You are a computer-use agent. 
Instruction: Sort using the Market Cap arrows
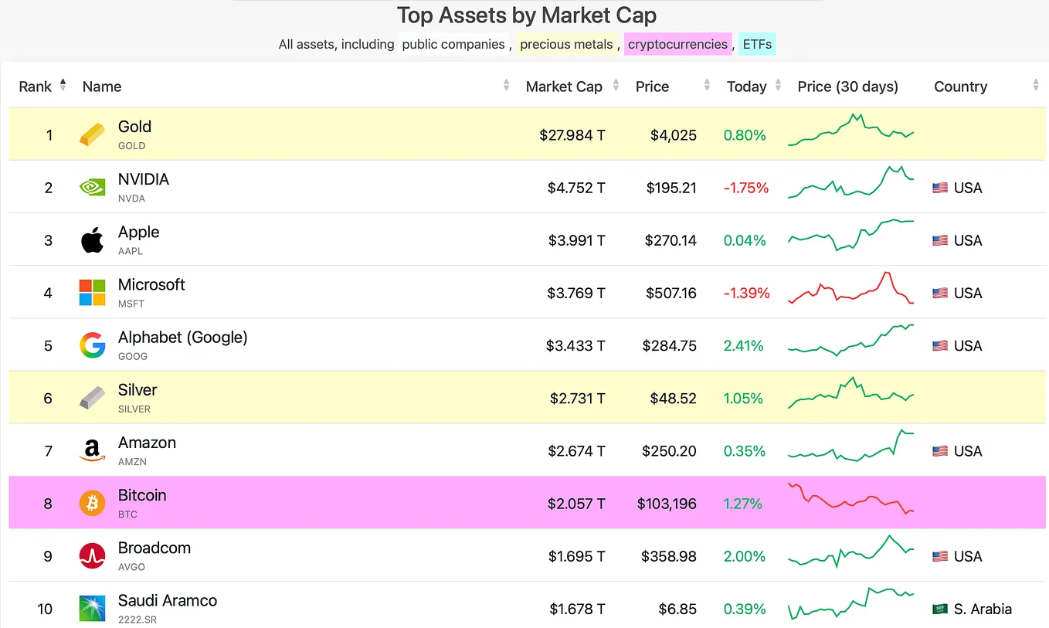[616, 86]
